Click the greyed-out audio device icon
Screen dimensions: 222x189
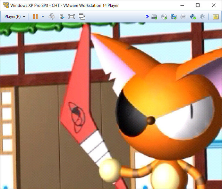202,17
